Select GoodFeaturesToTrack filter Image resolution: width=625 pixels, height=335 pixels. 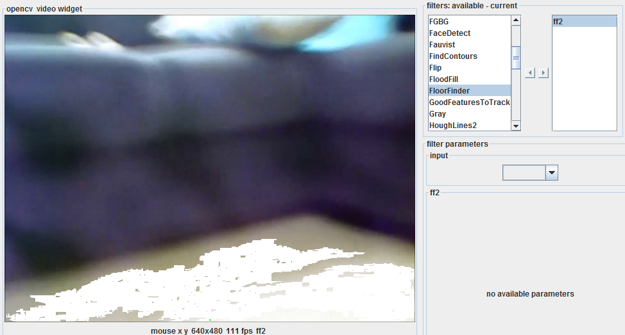470,102
